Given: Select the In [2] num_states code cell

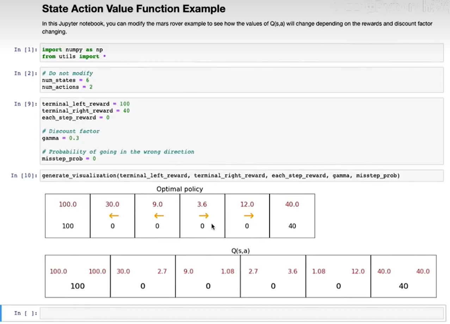Looking at the screenshot, I should [241, 80].
